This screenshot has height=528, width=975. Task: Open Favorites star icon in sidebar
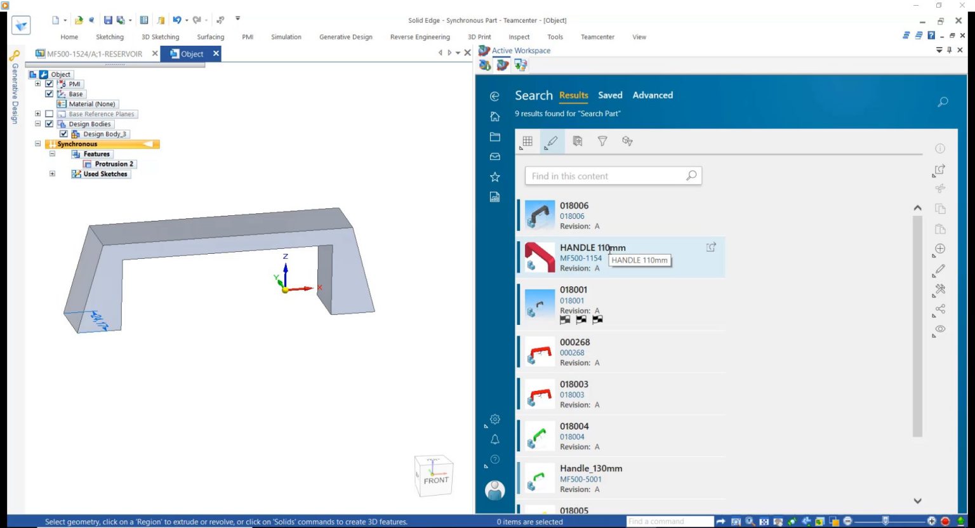495,177
